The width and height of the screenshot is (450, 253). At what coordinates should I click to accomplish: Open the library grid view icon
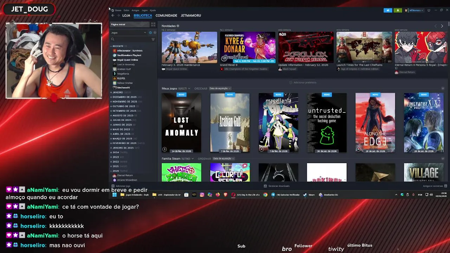coord(153,24)
